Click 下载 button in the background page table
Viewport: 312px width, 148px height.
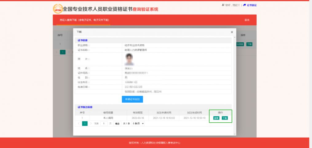coord(249,44)
